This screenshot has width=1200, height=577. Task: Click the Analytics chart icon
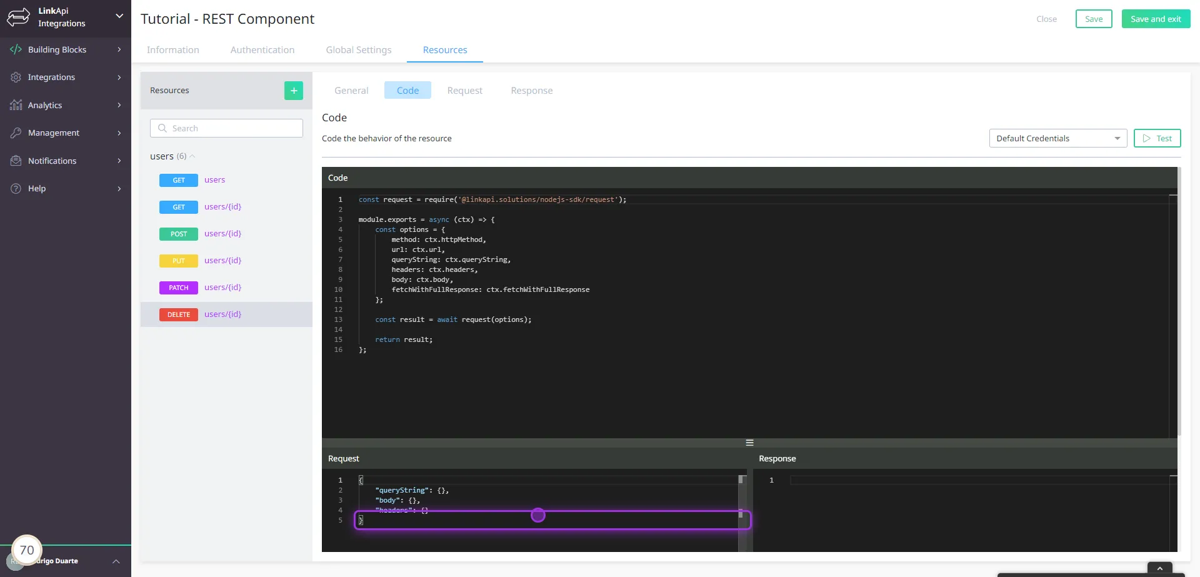click(x=16, y=105)
